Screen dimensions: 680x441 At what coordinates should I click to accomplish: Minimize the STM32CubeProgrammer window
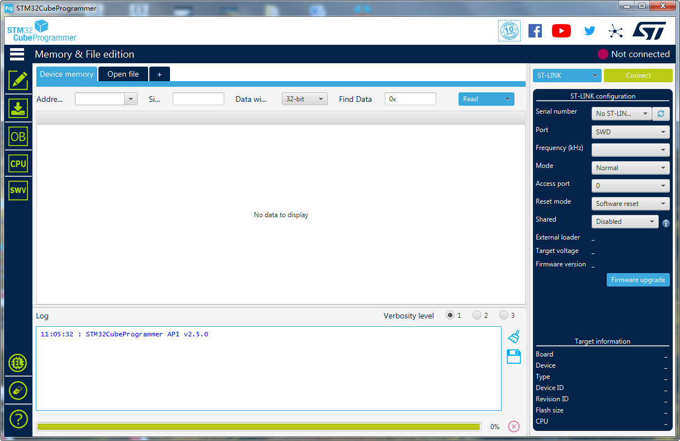point(626,6)
